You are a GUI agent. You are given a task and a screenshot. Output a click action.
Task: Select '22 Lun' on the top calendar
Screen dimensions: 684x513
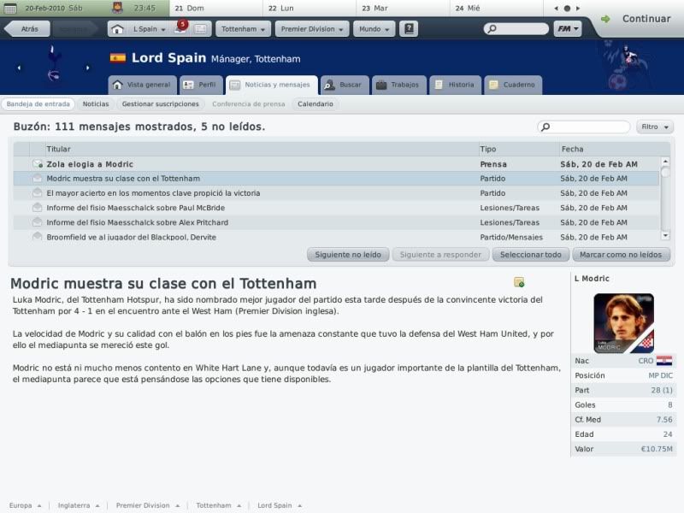[310, 8]
